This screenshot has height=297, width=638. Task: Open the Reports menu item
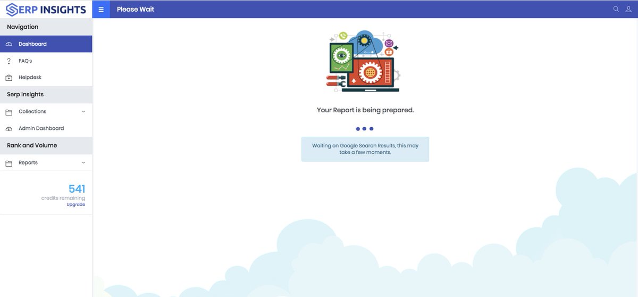point(46,163)
